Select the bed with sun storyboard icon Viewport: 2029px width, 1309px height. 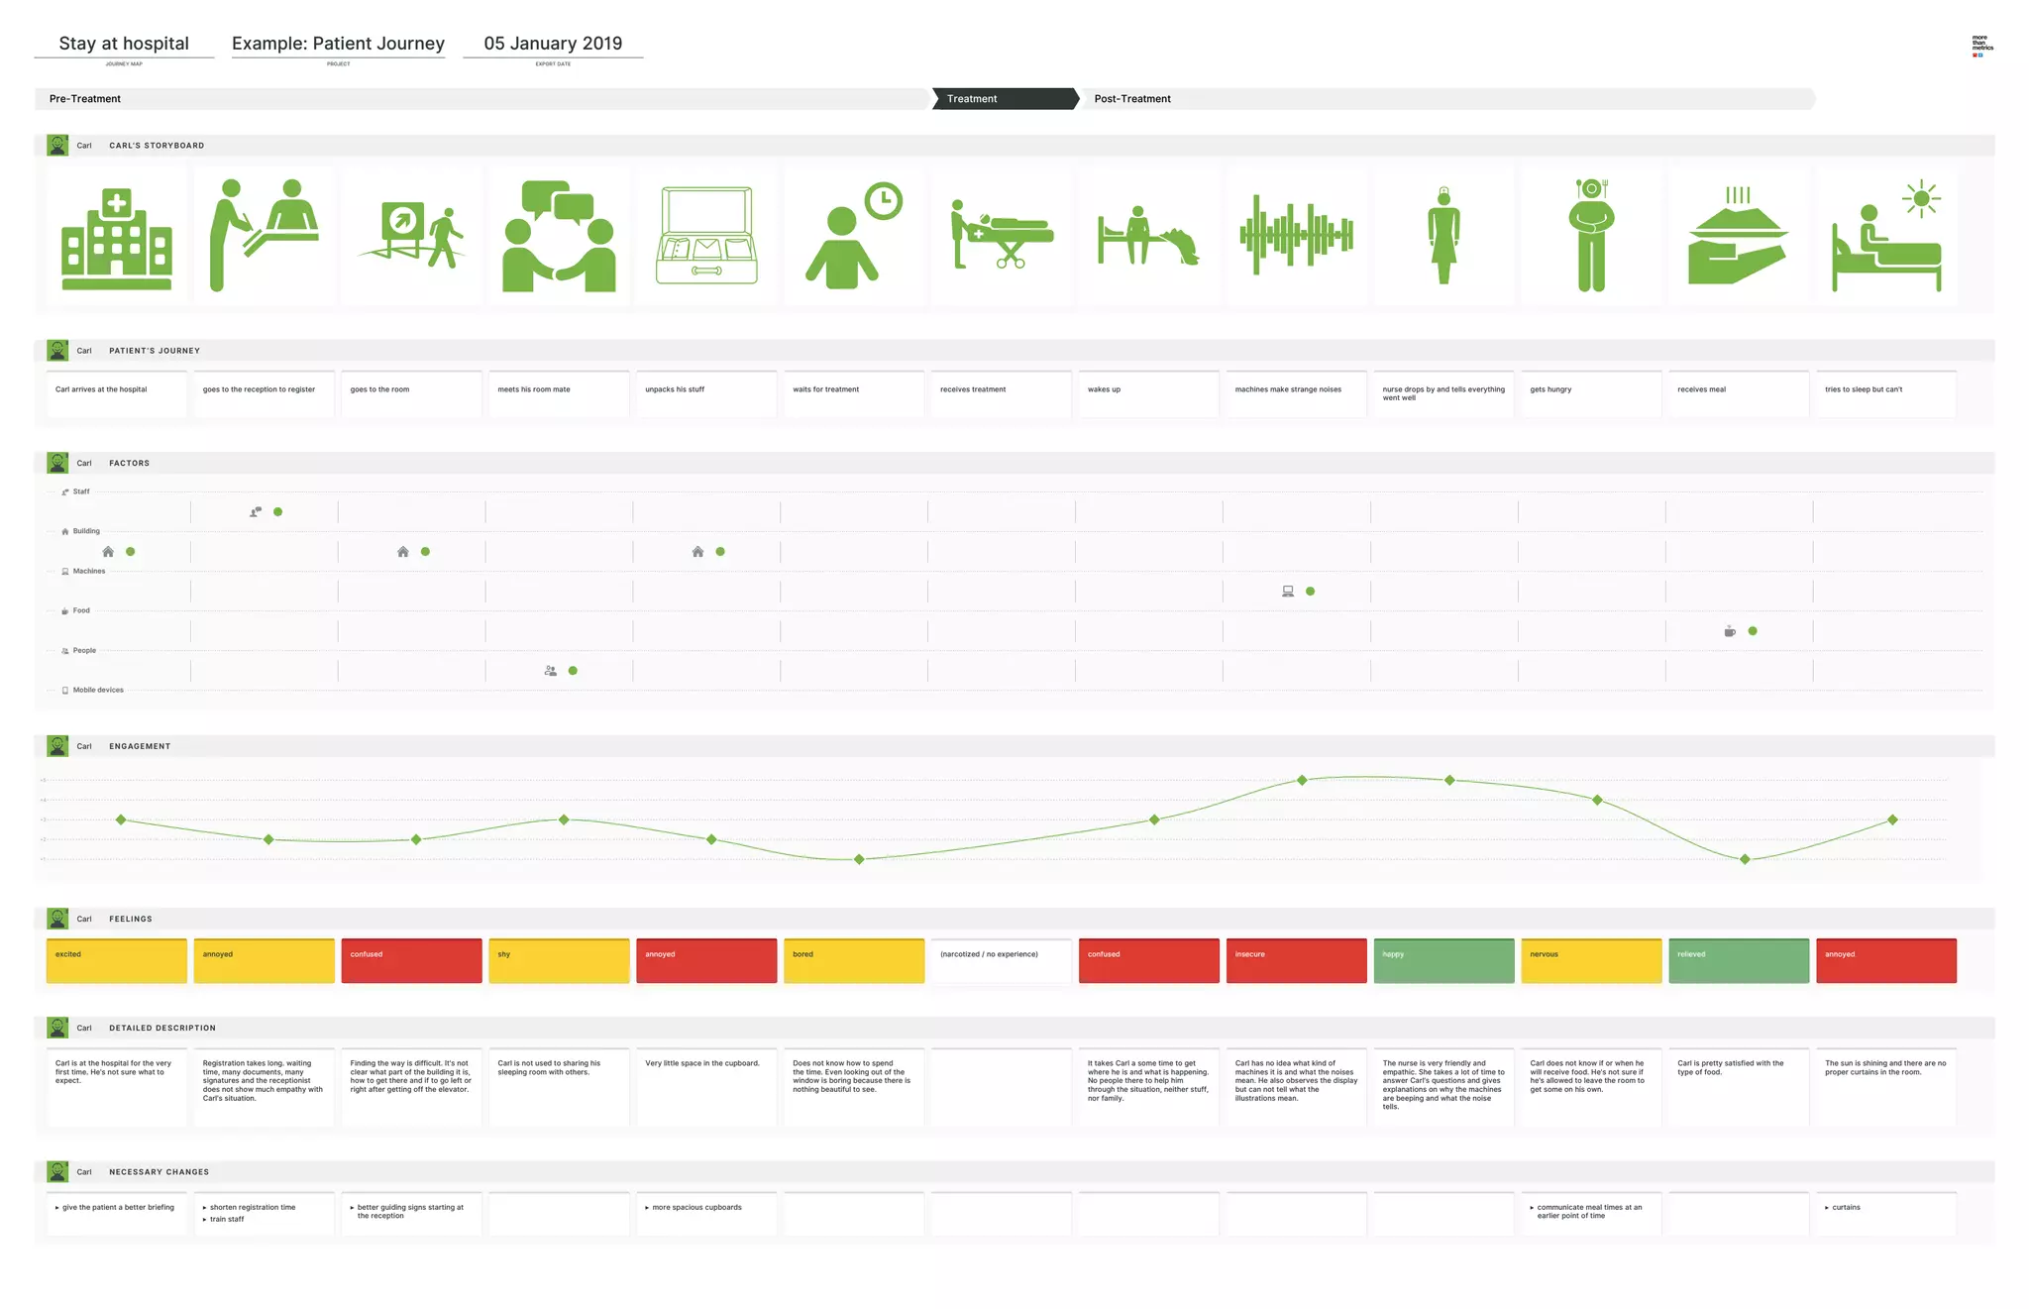1886,236
